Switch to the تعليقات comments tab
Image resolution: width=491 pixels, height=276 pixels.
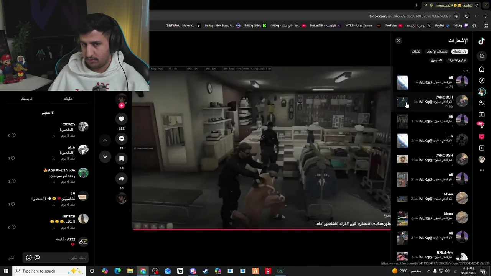pos(68,99)
